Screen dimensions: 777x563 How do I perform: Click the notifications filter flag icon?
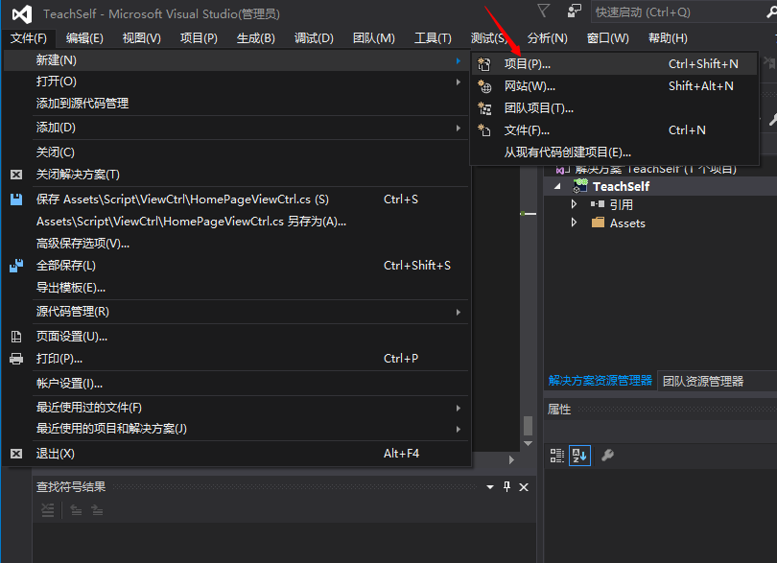point(544,11)
